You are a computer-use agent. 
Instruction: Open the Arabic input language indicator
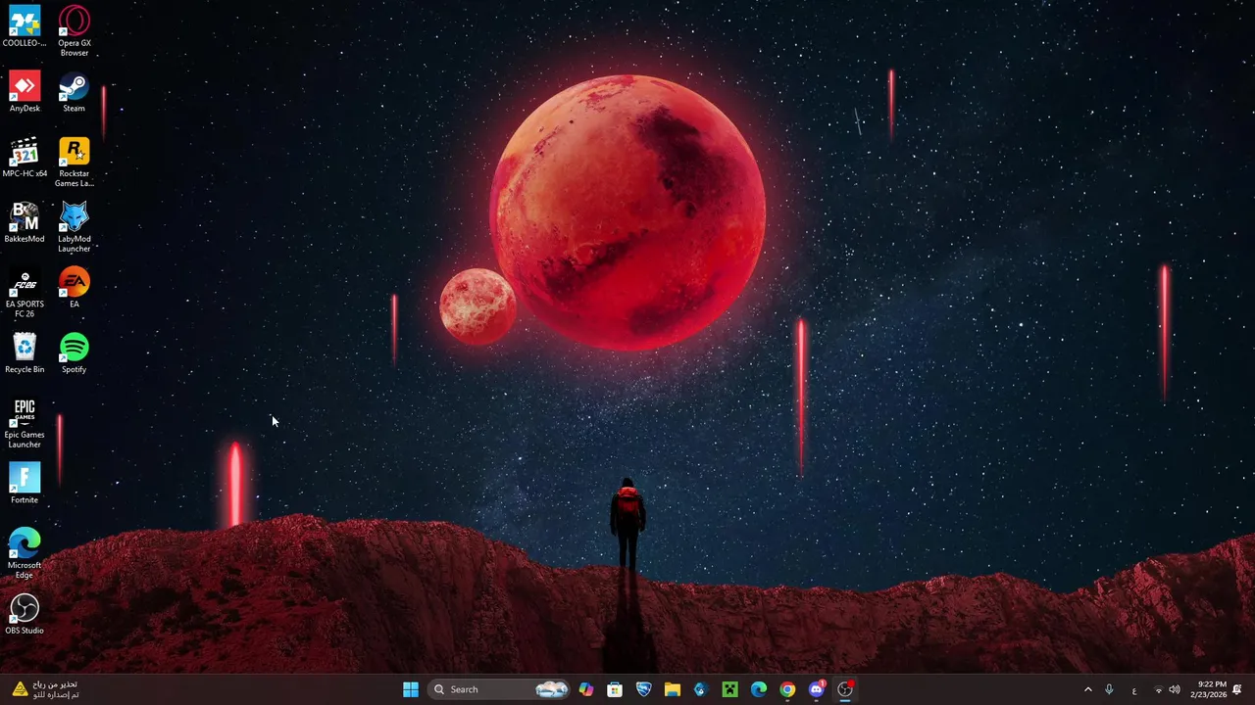click(1134, 689)
